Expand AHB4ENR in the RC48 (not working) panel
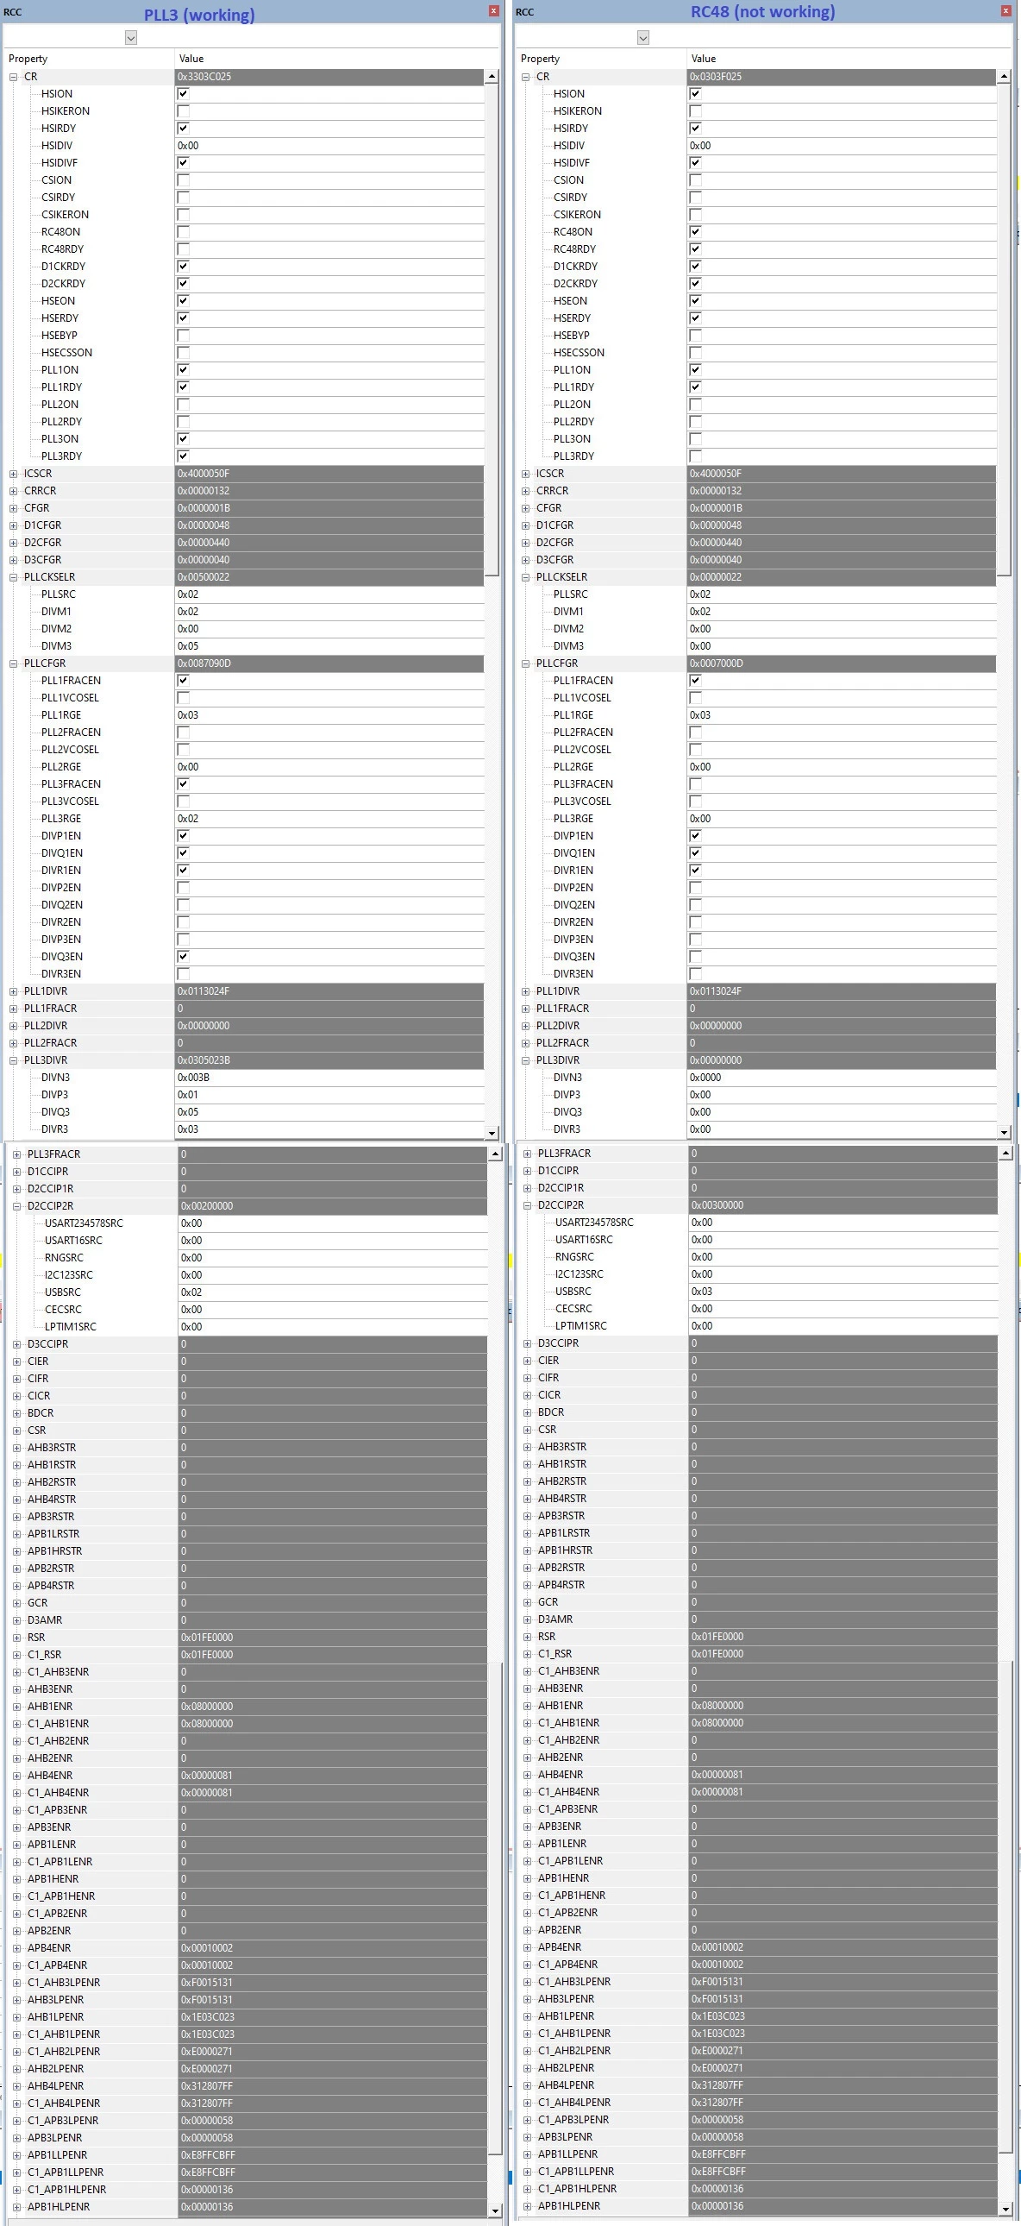Image resolution: width=1021 pixels, height=2226 pixels. coord(528,1774)
